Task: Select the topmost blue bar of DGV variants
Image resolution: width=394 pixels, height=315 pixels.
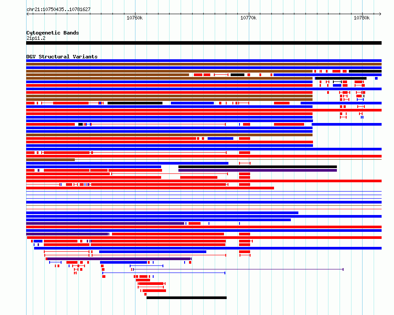Action: pos(204,61)
